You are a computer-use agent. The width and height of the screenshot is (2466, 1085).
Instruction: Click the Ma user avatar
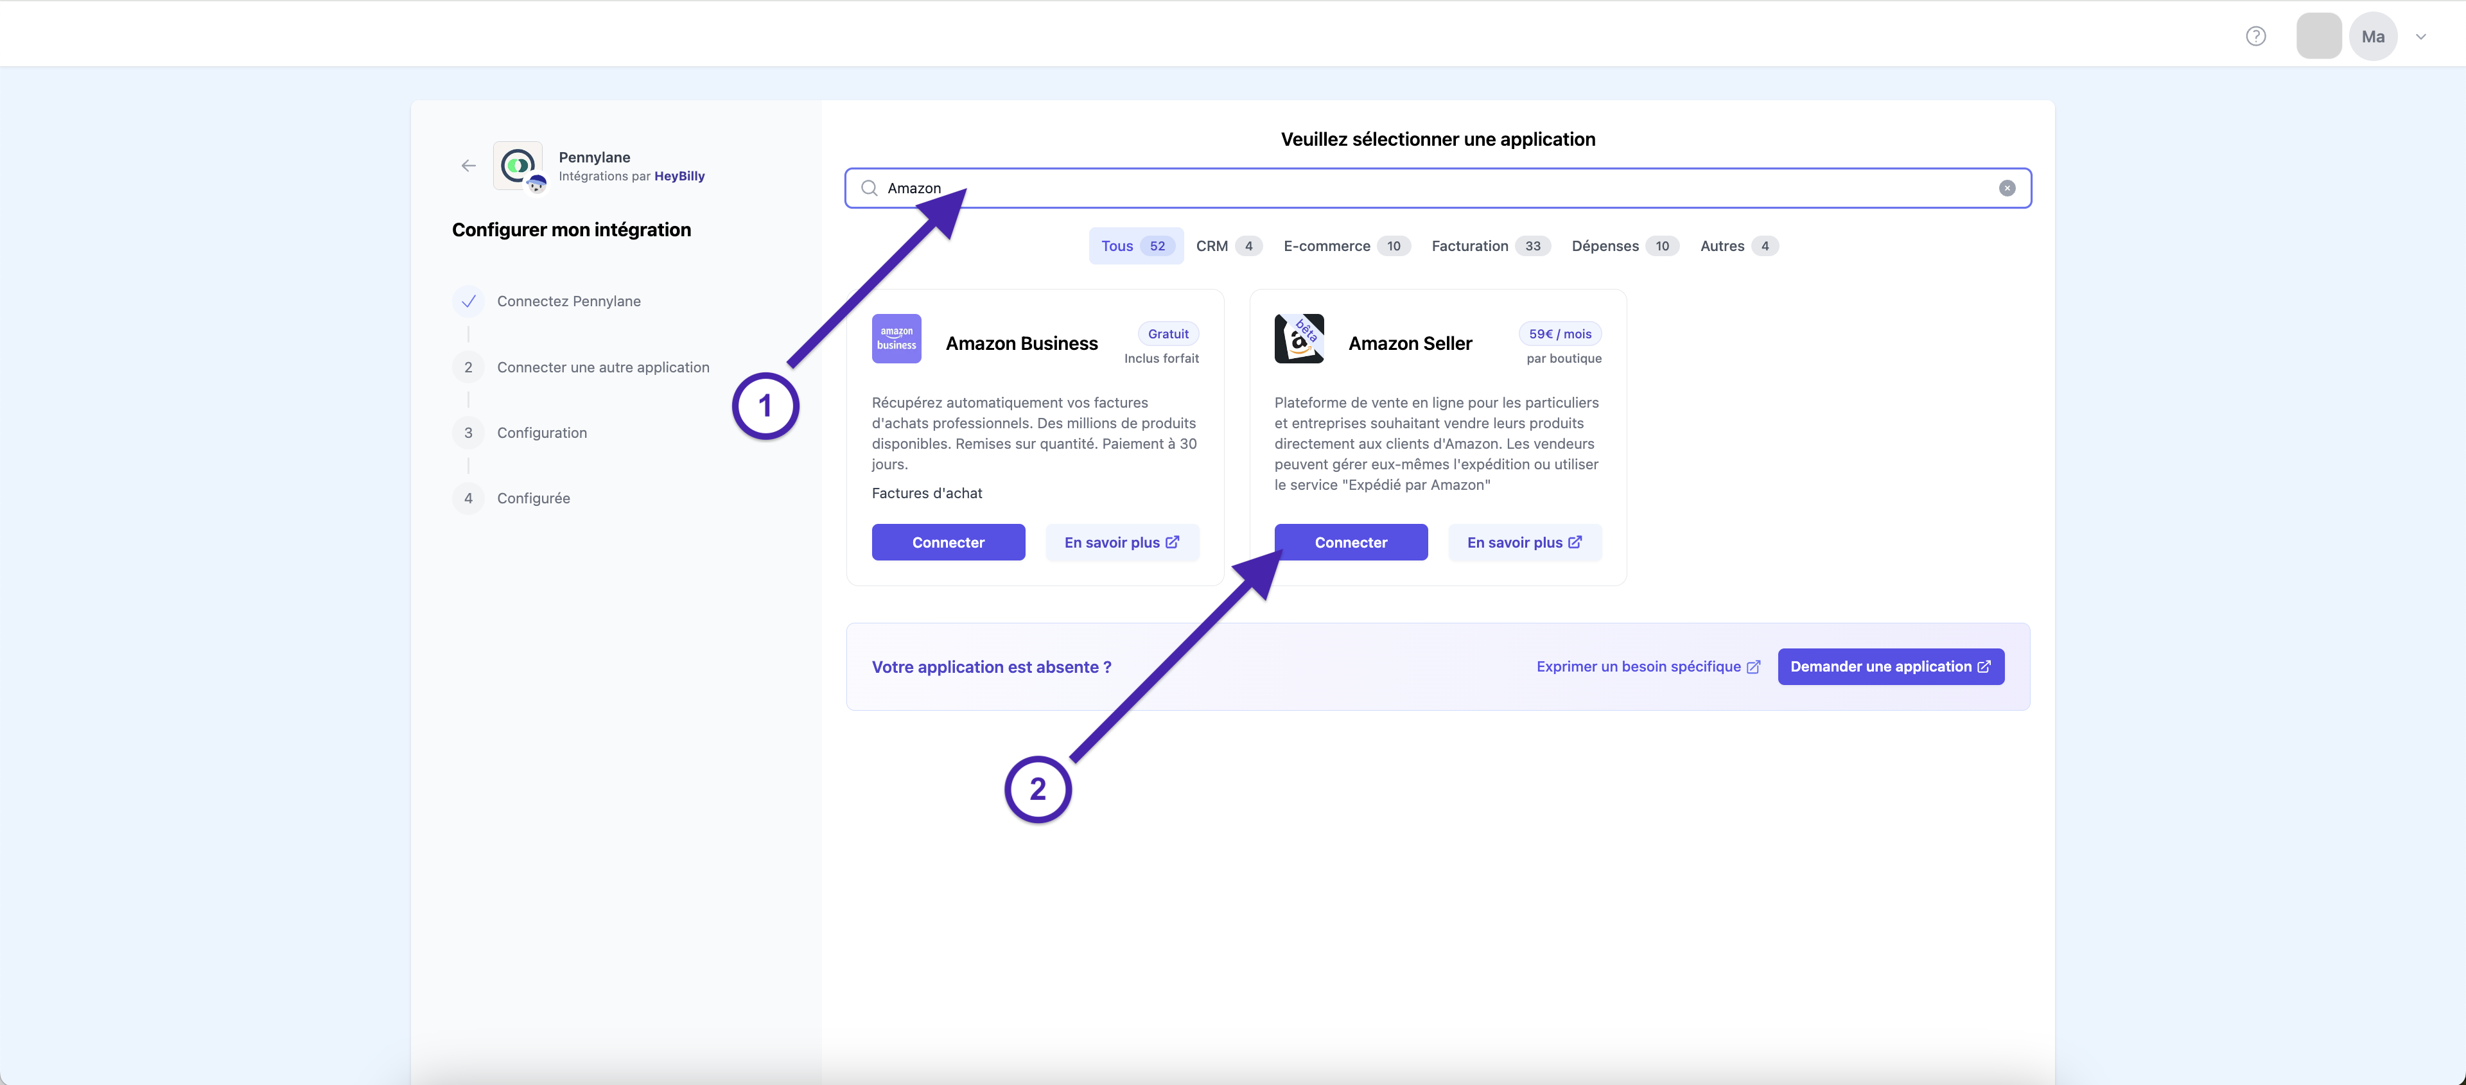[2372, 37]
